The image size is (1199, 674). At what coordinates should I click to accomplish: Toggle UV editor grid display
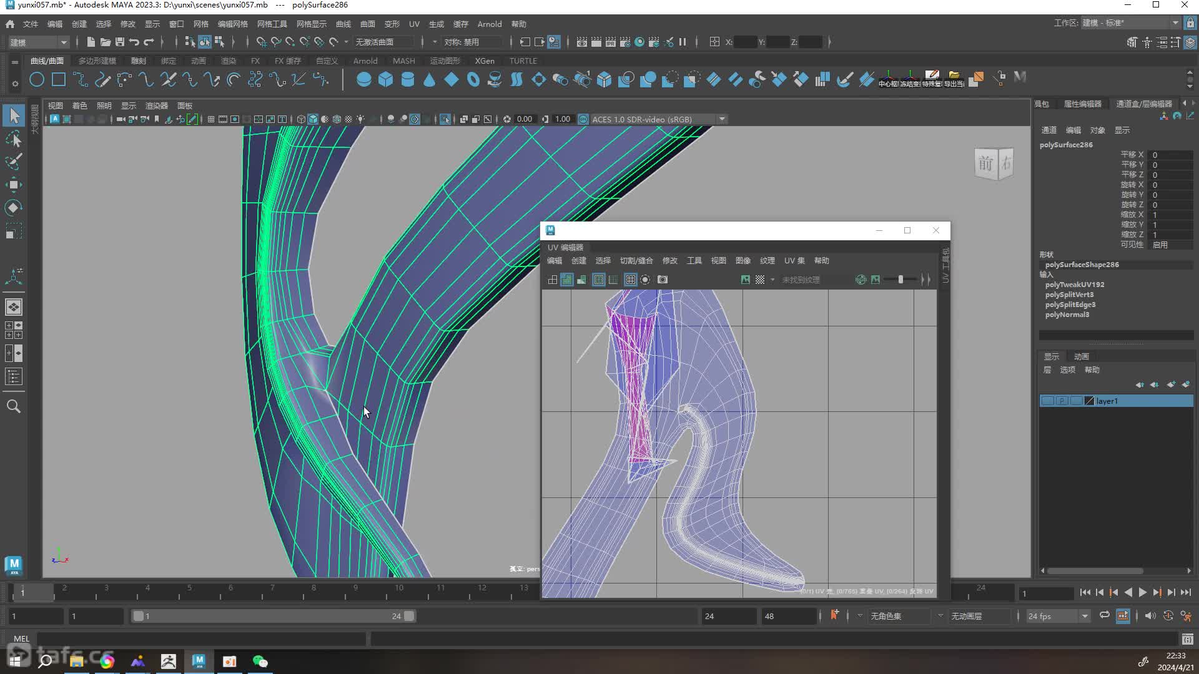630,280
